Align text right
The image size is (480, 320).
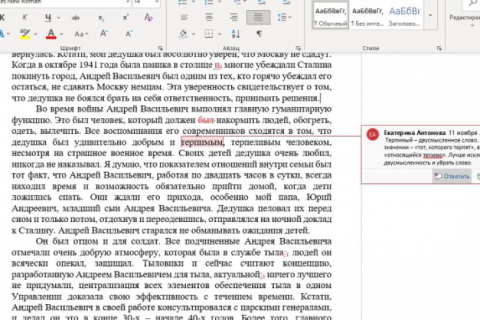233,17
